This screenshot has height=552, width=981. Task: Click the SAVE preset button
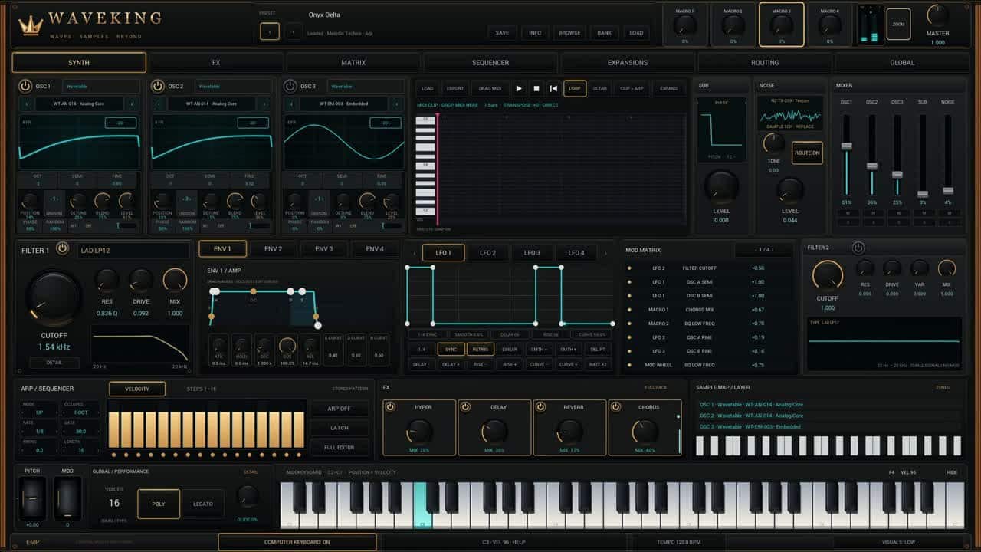[502, 33]
